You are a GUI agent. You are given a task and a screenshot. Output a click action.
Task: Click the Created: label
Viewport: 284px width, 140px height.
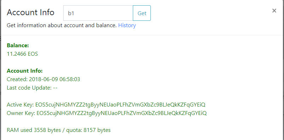click(17, 79)
